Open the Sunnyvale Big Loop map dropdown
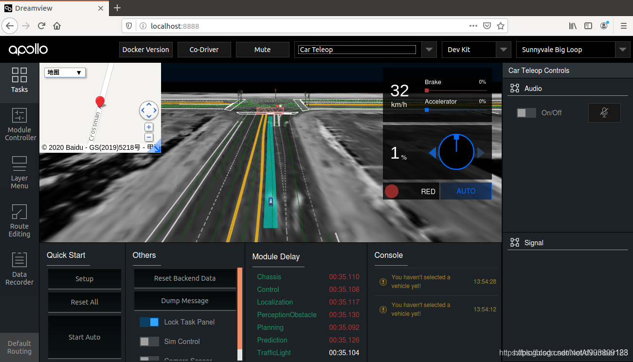 (573, 50)
